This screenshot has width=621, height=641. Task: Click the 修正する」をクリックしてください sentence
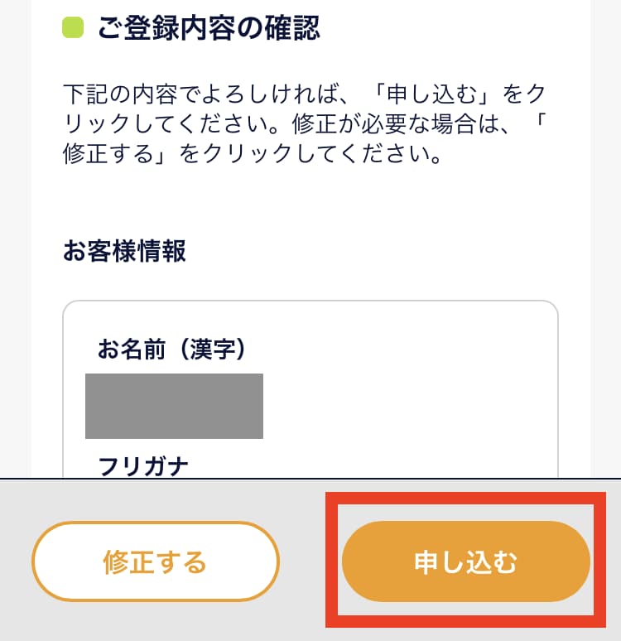tap(252, 154)
